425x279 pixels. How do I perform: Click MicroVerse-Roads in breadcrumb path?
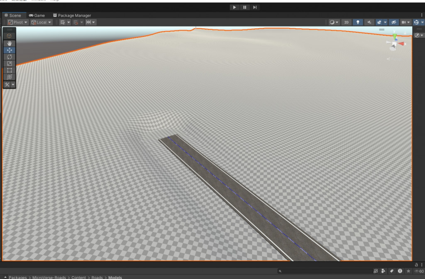49,277
